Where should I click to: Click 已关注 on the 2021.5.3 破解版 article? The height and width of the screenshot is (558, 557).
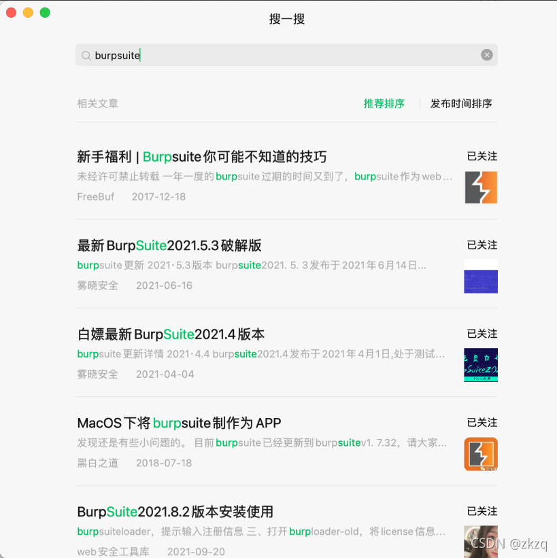click(x=482, y=245)
